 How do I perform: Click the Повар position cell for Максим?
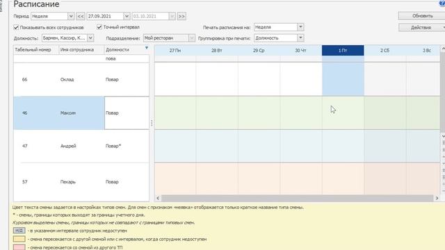tap(127, 112)
